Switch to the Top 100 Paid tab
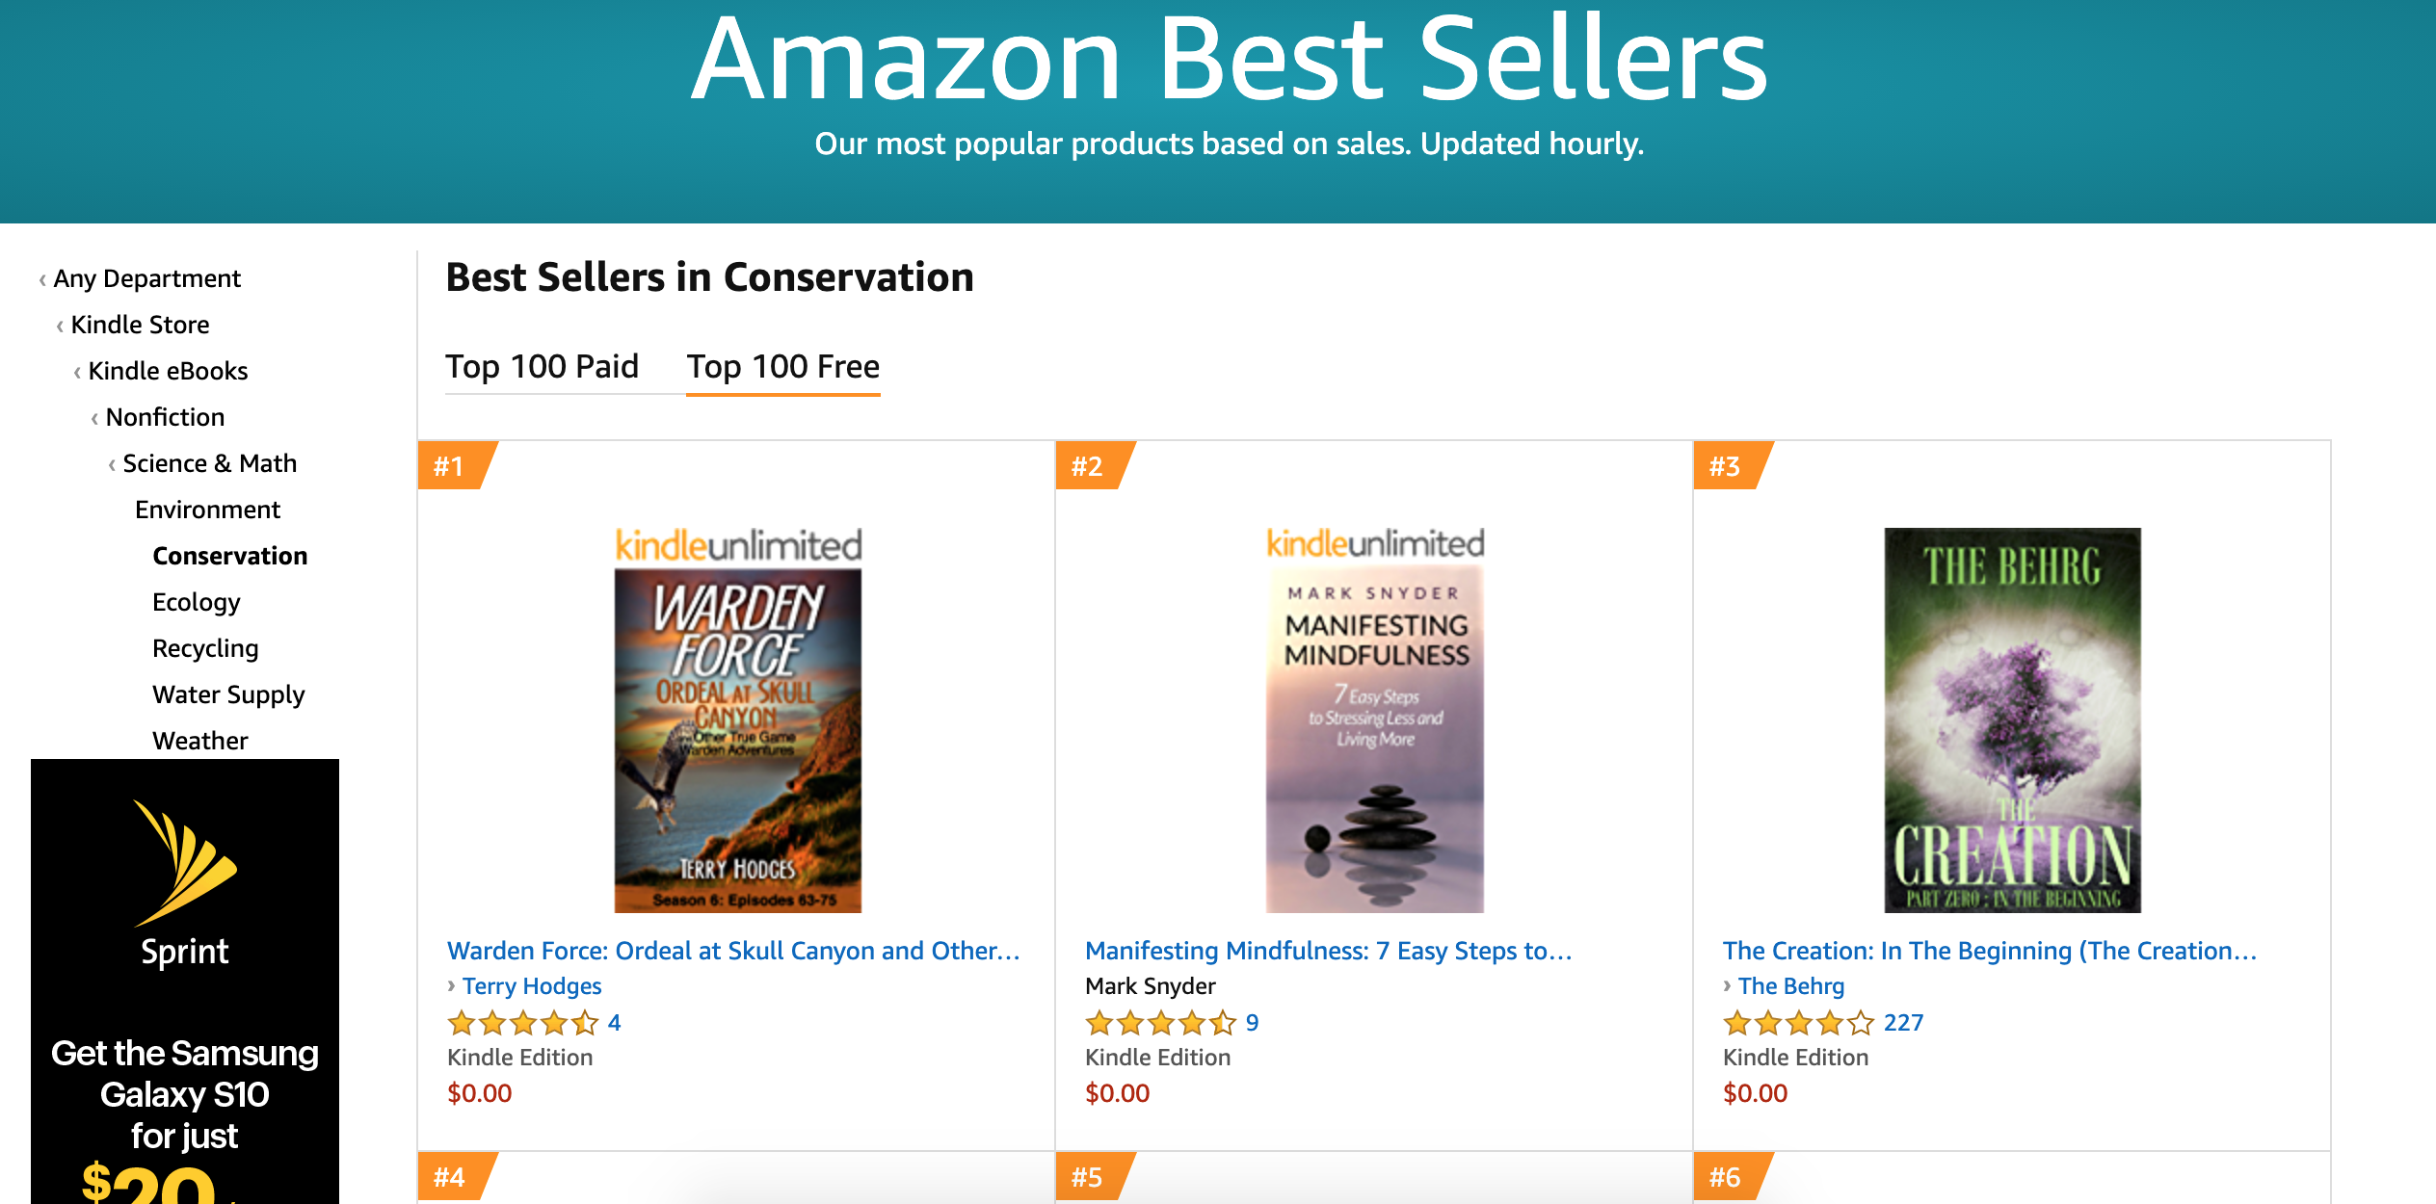 click(542, 367)
